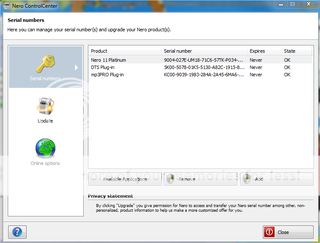Click the Serial numbers sidebar label
The height and width of the screenshot is (243, 320).
pyautogui.click(x=45, y=78)
